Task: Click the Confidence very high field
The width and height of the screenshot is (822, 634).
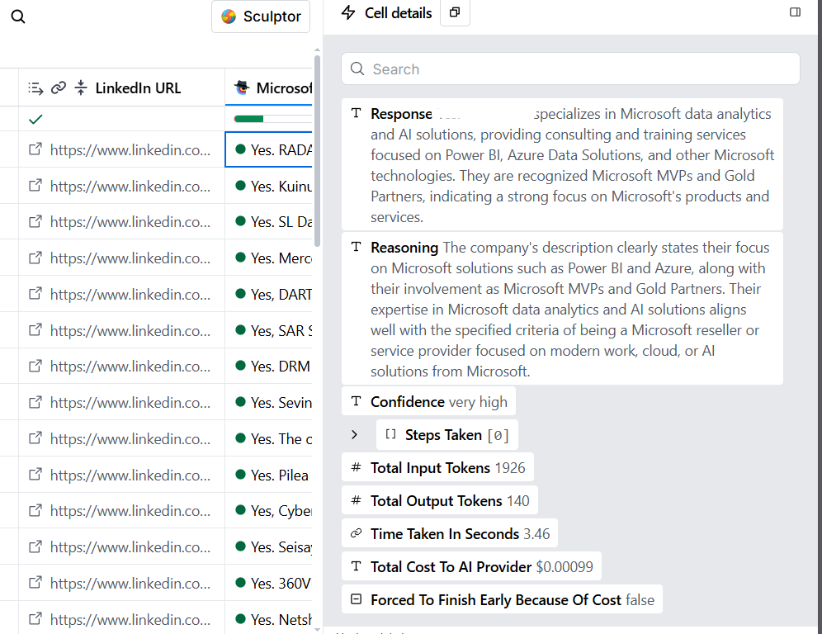Action: point(428,402)
